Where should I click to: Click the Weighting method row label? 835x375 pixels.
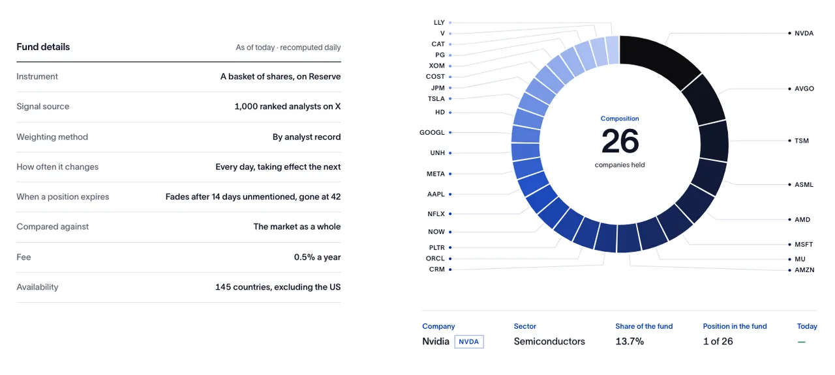(52, 137)
